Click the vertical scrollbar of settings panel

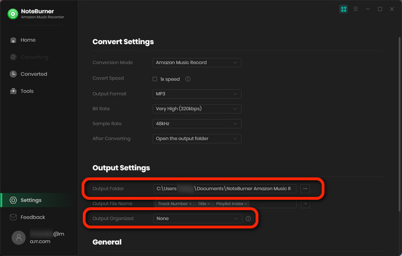pyautogui.click(x=399, y=125)
